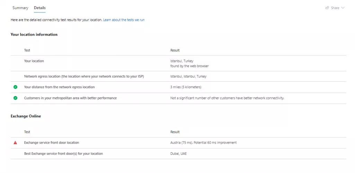Click the Exchange Online 'Result' column header
The width and height of the screenshot is (355, 173).
point(175,132)
